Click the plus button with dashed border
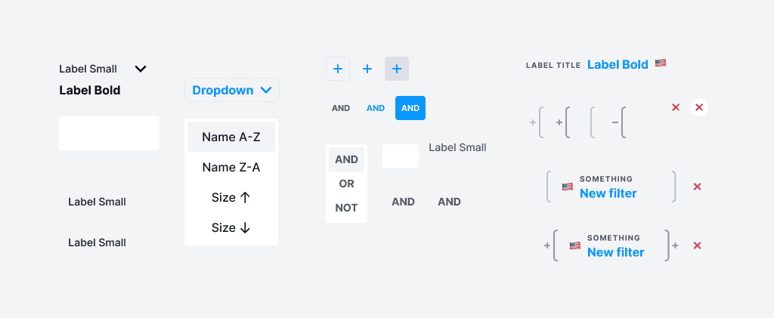This screenshot has width=774, height=318. coord(338,69)
